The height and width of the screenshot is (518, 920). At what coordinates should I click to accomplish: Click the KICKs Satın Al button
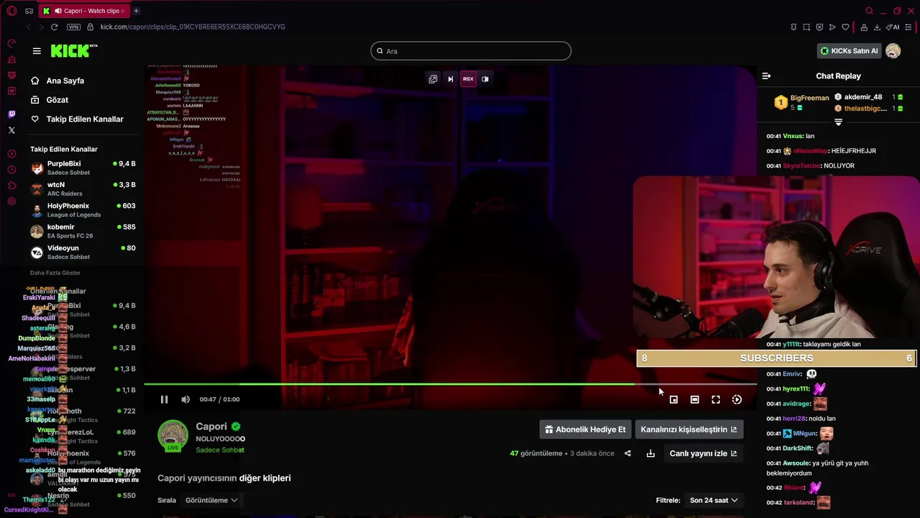point(849,51)
